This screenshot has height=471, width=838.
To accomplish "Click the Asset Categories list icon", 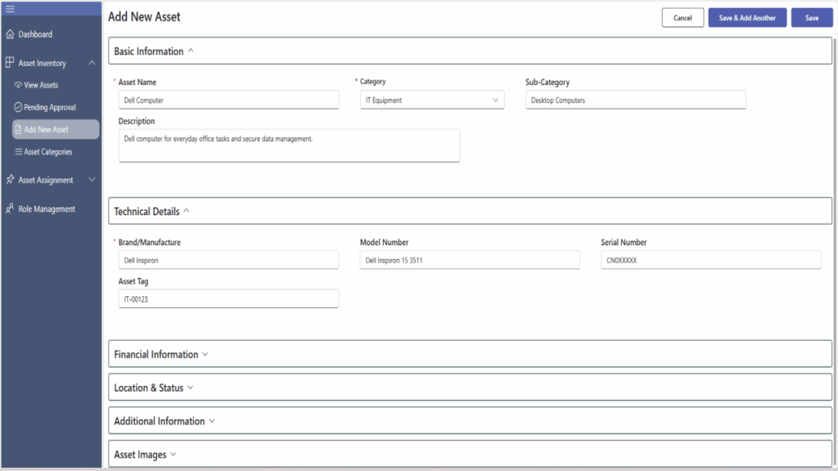I will [19, 151].
